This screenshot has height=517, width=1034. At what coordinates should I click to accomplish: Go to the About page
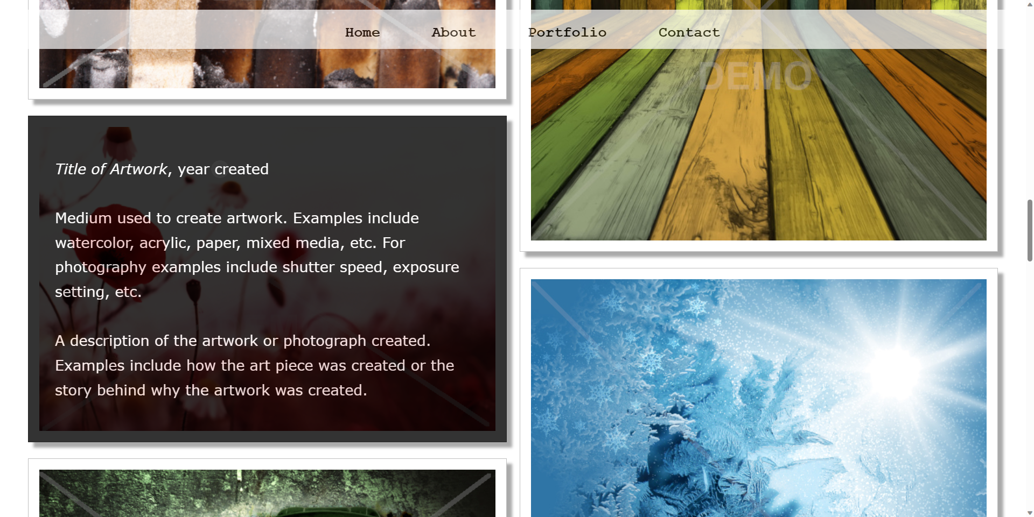click(453, 32)
